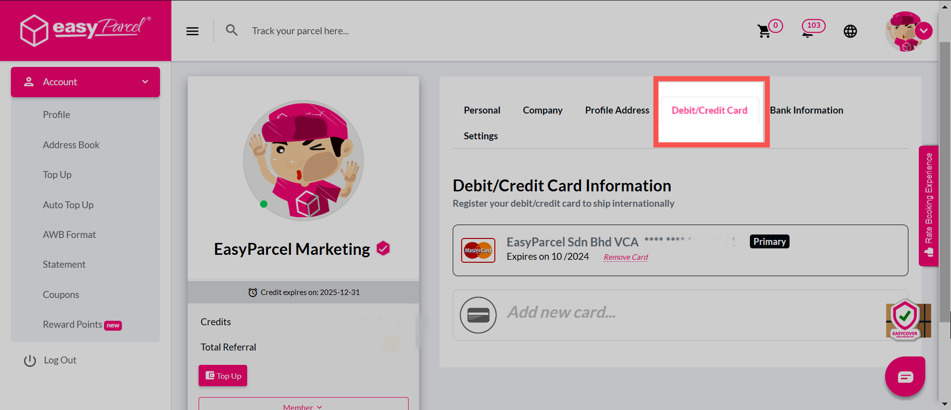Switch to the Bank Information tab
951x410 pixels.
pyautogui.click(x=806, y=110)
